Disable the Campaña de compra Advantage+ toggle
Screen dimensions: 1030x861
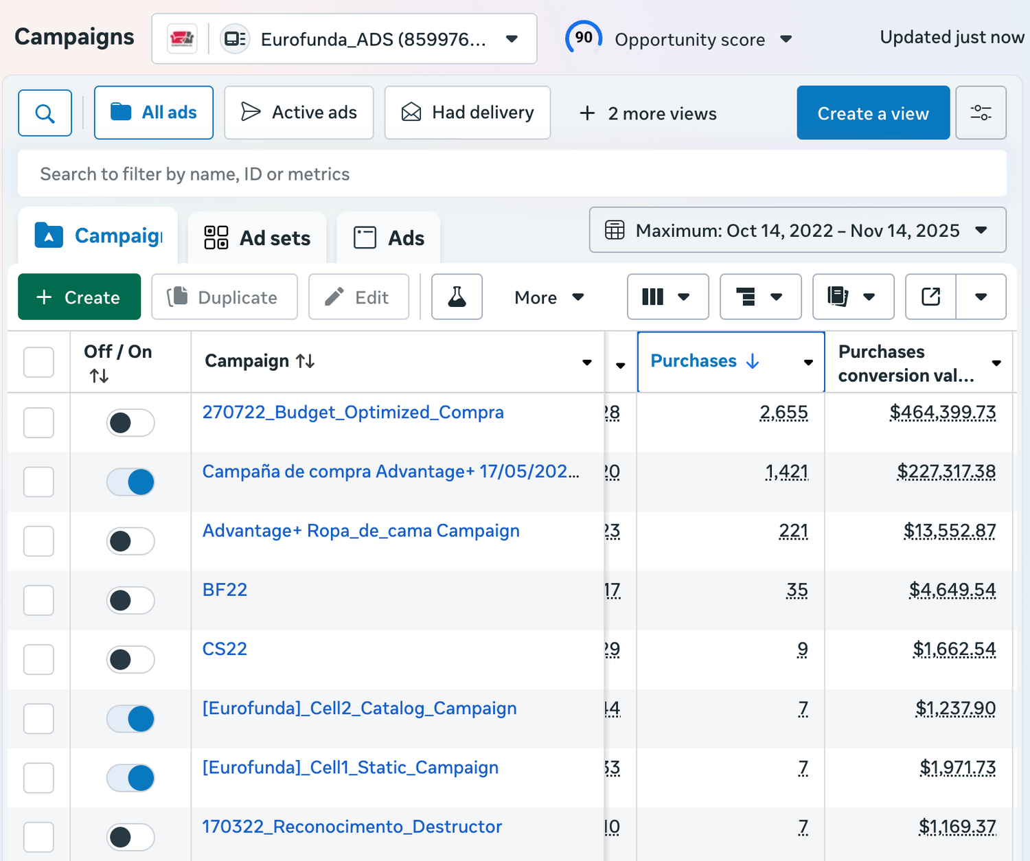pyautogui.click(x=130, y=482)
